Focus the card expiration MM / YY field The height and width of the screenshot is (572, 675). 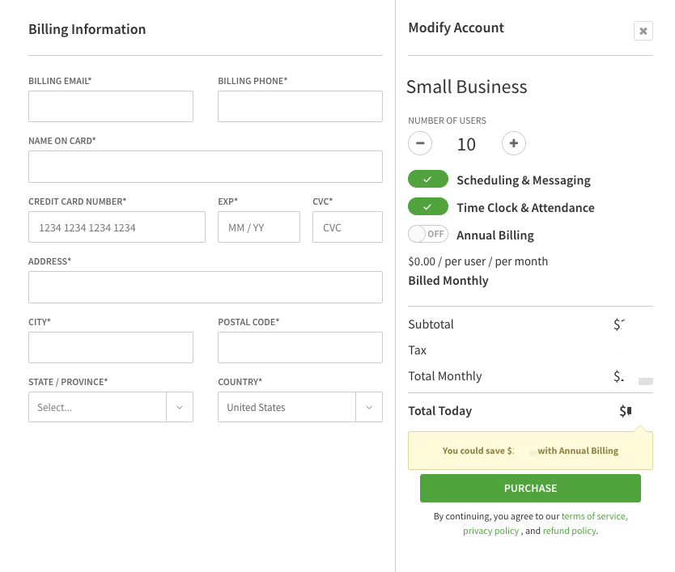coord(258,227)
